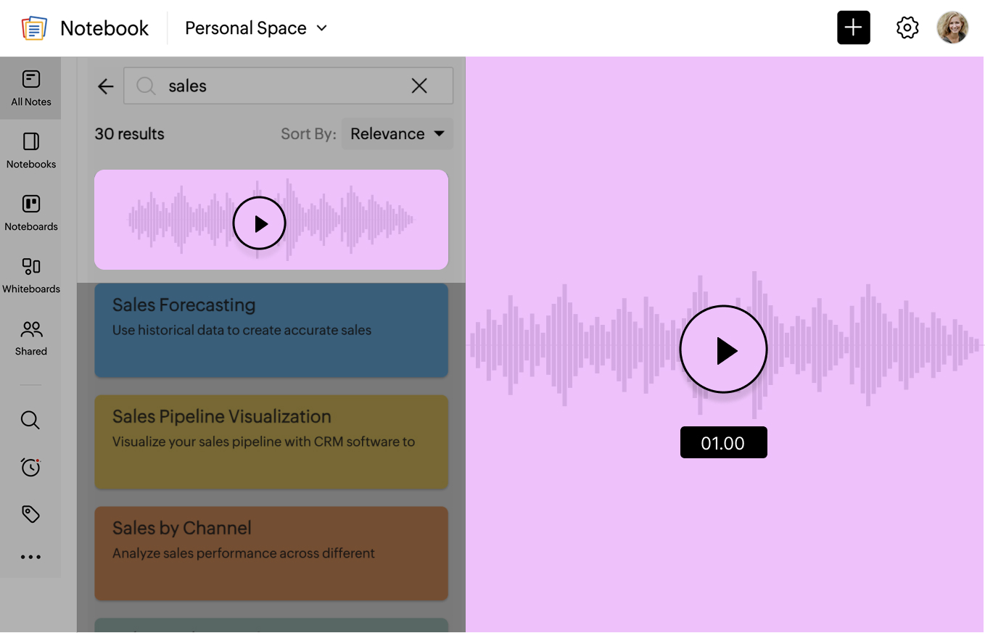The height and width of the screenshot is (633, 985).
Task: Open reminders alarm clock icon
Action: 30,467
